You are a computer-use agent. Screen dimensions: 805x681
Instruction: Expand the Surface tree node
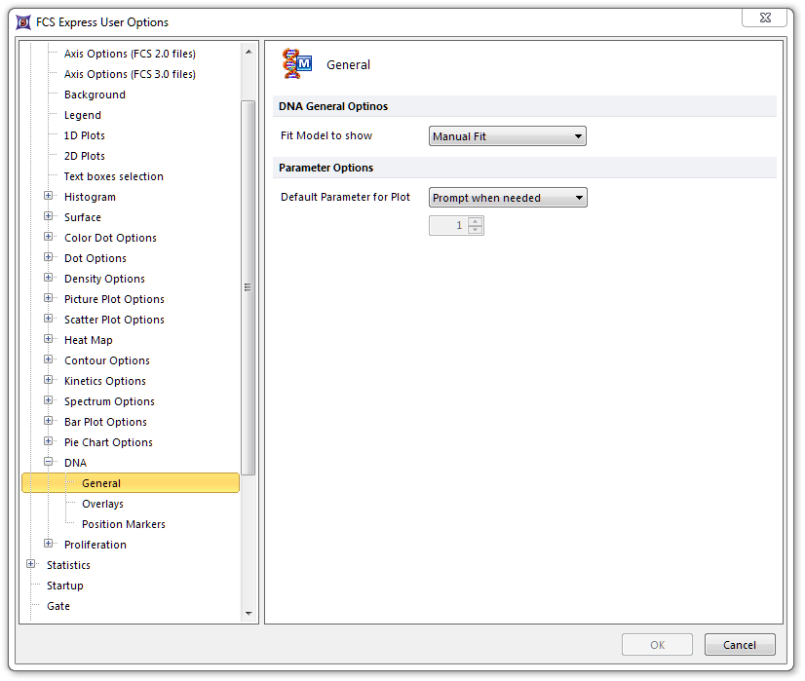49,216
